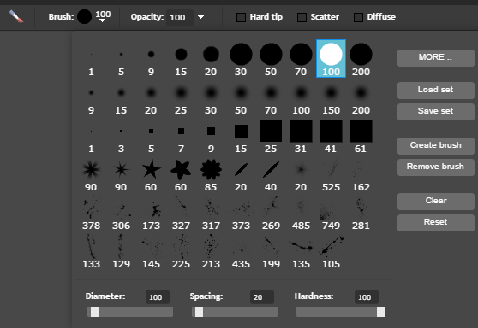Select the hard round brush sized 200
Screen dimensions: 478x328
tap(361, 55)
